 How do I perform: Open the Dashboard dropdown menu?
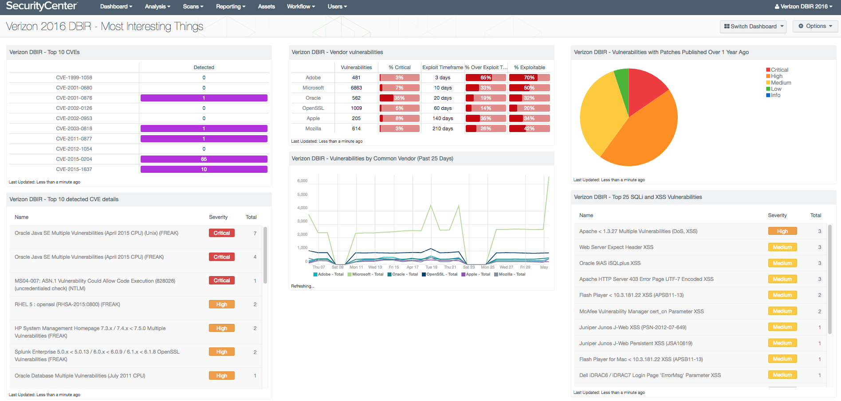(116, 7)
